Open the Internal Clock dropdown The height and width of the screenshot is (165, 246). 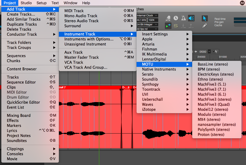click(147, 16)
